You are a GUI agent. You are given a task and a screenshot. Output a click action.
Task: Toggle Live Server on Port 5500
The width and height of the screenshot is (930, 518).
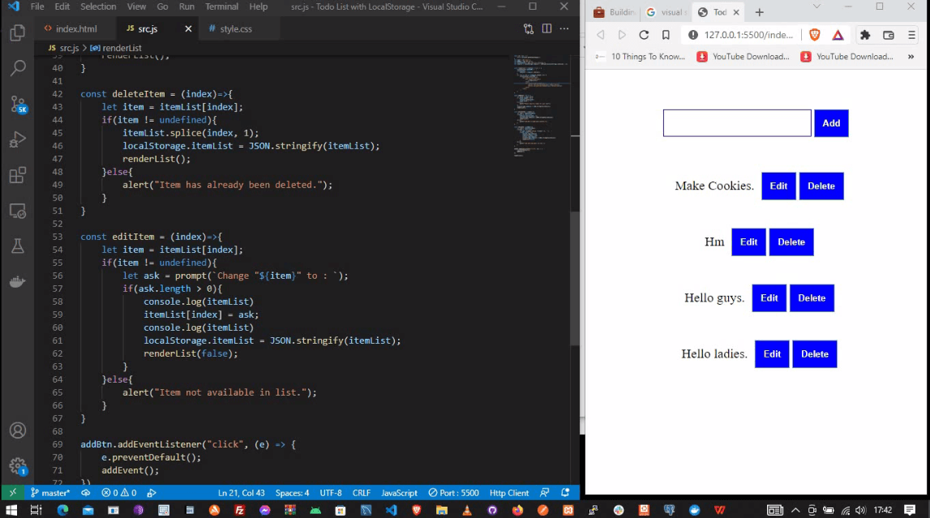[454, 493]
